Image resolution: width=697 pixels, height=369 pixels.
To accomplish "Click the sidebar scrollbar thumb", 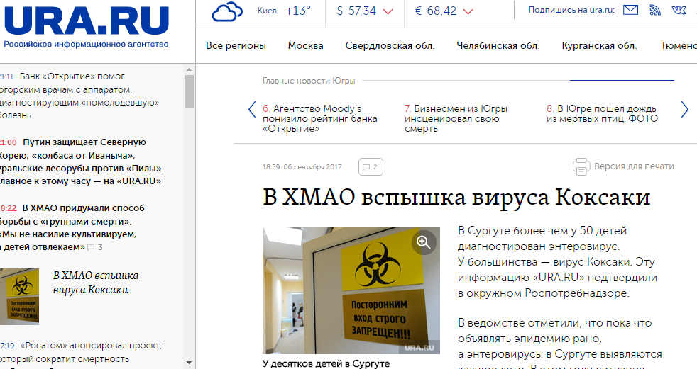I will [x=189, y=91].
